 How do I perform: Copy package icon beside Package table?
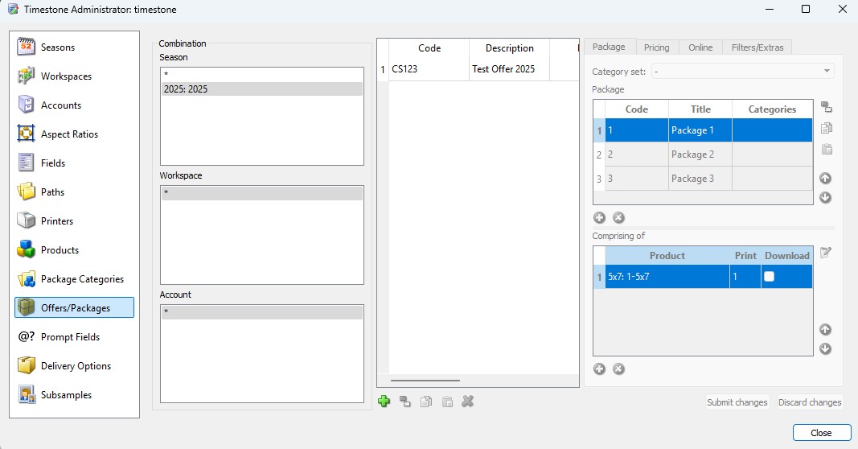[827, 128]
